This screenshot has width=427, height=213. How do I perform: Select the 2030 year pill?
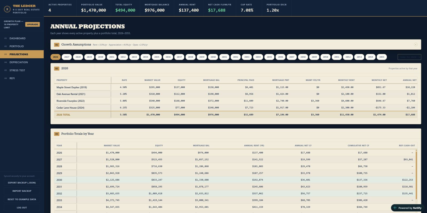[100, 57]
